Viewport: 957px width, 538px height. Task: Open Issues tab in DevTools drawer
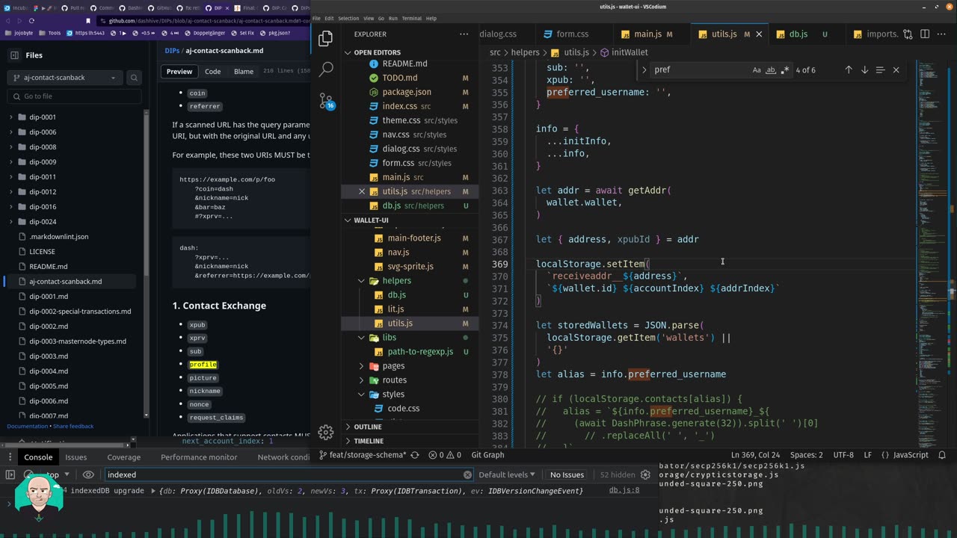76,457
